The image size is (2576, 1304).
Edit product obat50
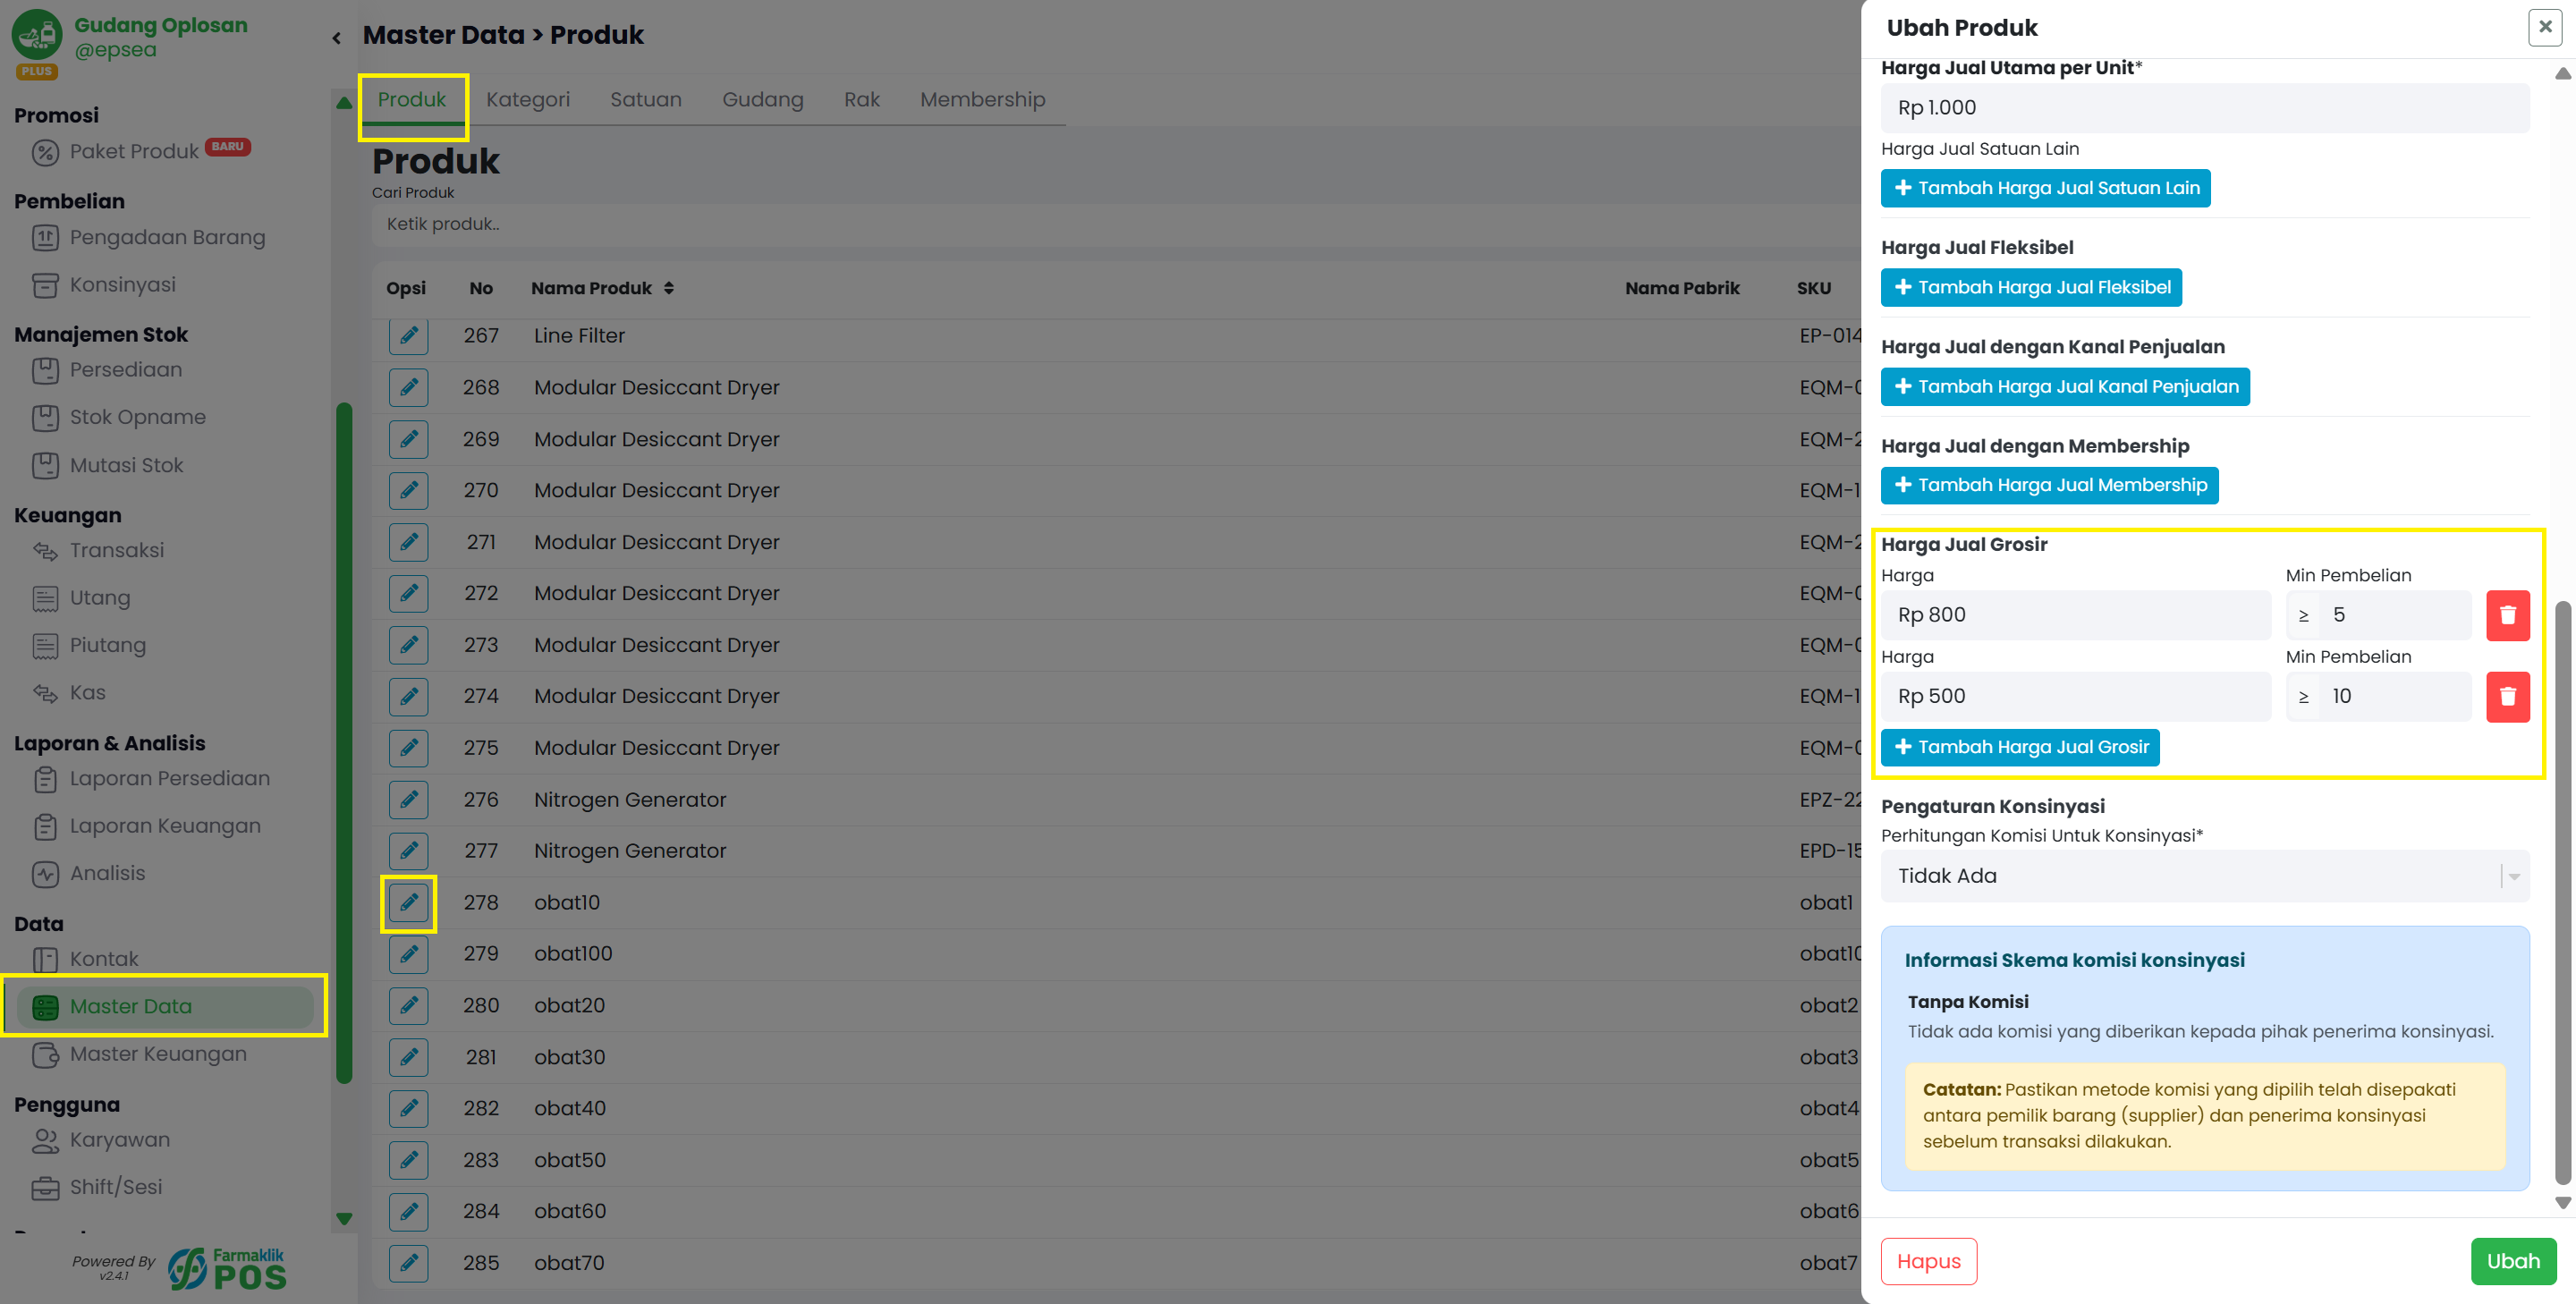coord(408,1160)
